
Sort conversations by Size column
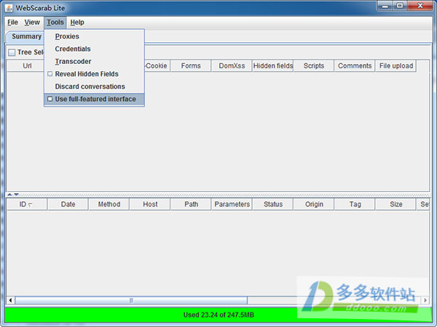tap(396, 204)
